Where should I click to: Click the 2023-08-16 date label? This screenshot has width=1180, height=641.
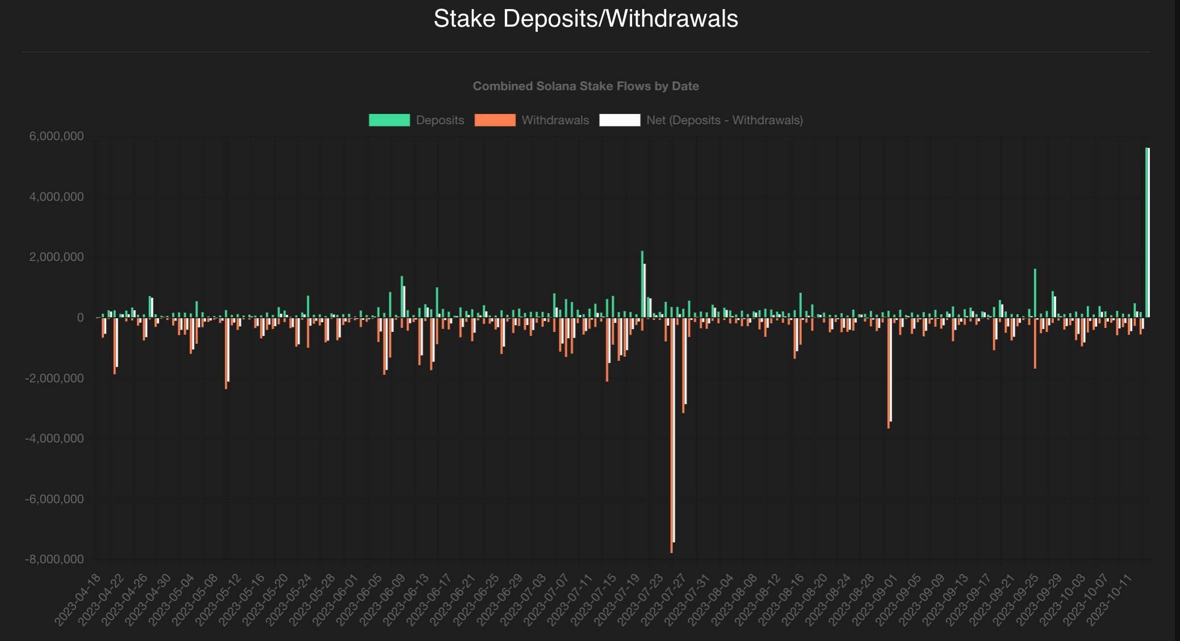tap(781, 600)
